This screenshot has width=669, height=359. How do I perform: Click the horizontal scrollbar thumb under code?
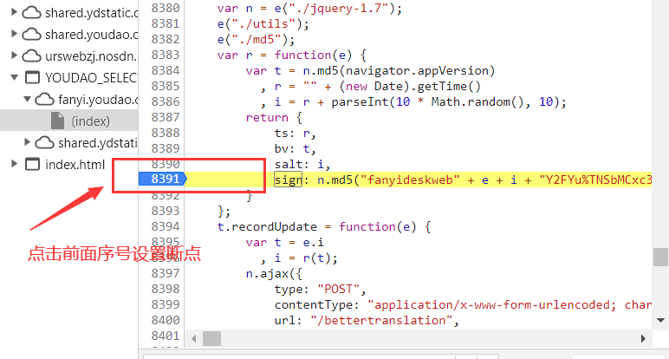point(211,338)
